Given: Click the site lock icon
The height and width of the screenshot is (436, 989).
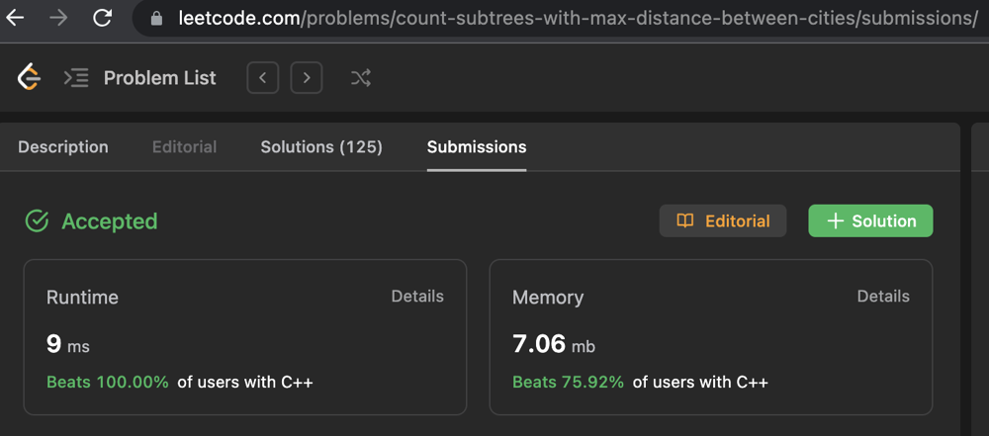Looking at the screenshot, I should [x=156, y=19].
